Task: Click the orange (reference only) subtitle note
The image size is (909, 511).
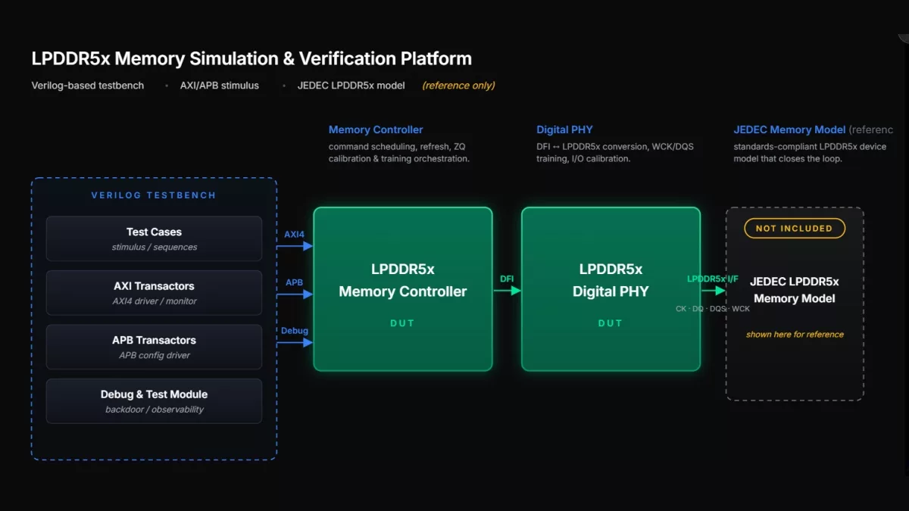Action: coord(459,86)
